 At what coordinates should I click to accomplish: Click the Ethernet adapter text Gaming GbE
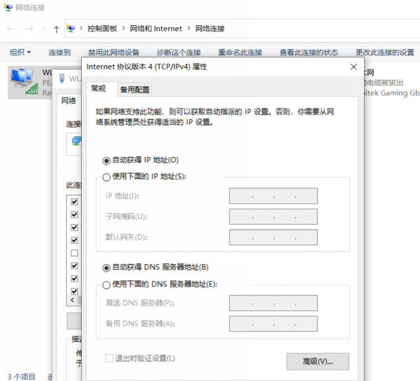(392, 93)
